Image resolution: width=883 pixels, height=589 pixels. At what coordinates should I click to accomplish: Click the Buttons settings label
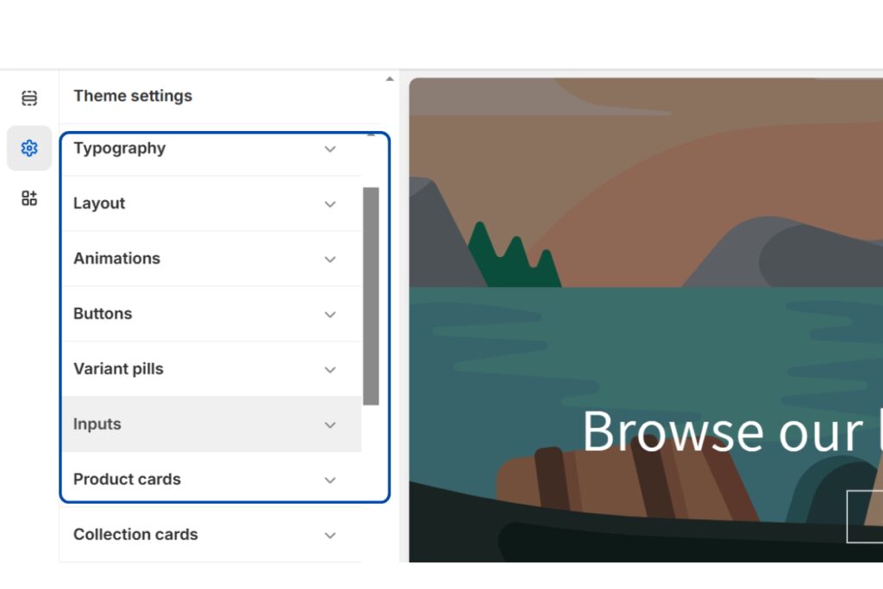tap(103, 314)
